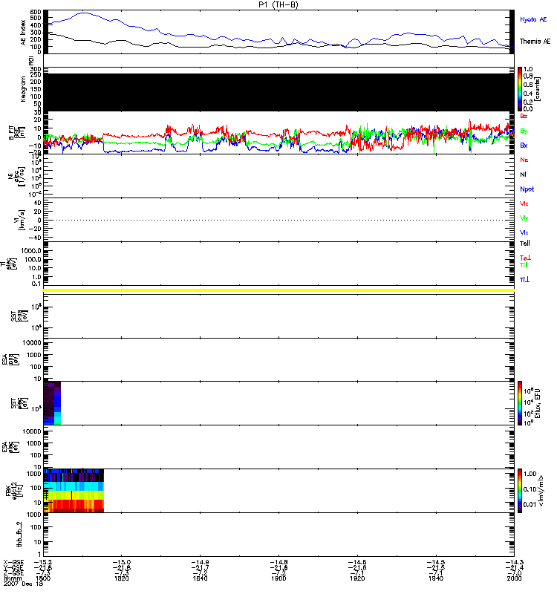Click the blue Bx legend label
The height and width of the screenshot is (594, 557).
point(524,145)
